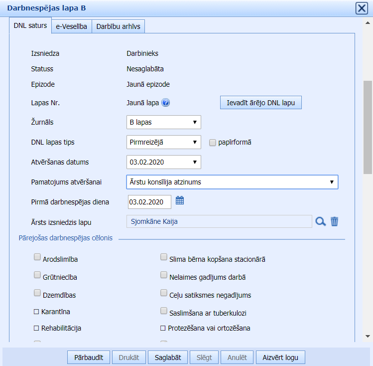Select the Grūtniecība checkbox
Viewport: 373px width, 366px height.
[x=37, y=275]
